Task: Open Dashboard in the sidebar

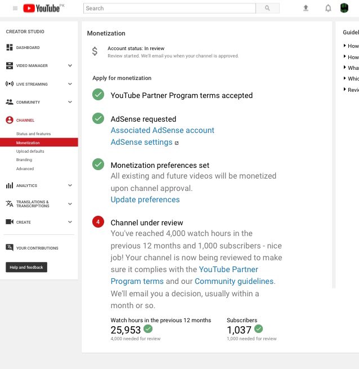Action: (28, 47)
